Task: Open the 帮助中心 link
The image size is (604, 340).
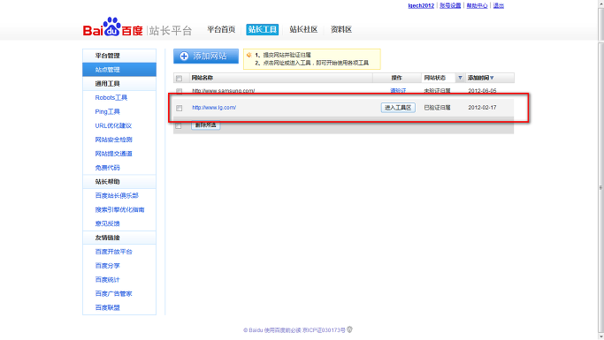Action: click(477, 6)
